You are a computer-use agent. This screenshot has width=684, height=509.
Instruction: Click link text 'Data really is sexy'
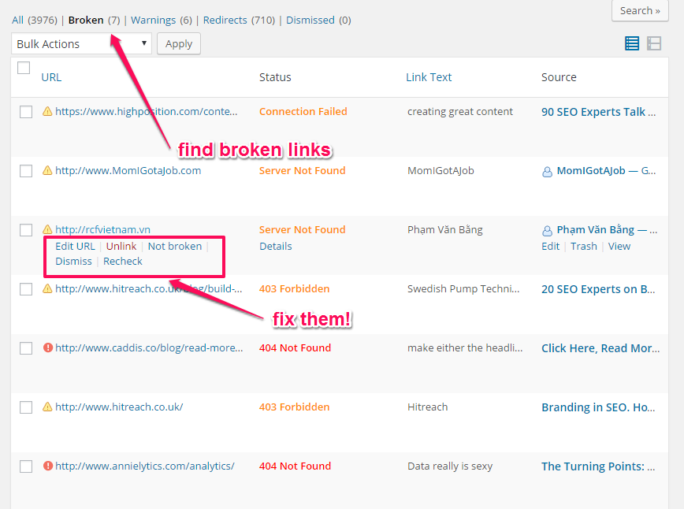point(450,466)
